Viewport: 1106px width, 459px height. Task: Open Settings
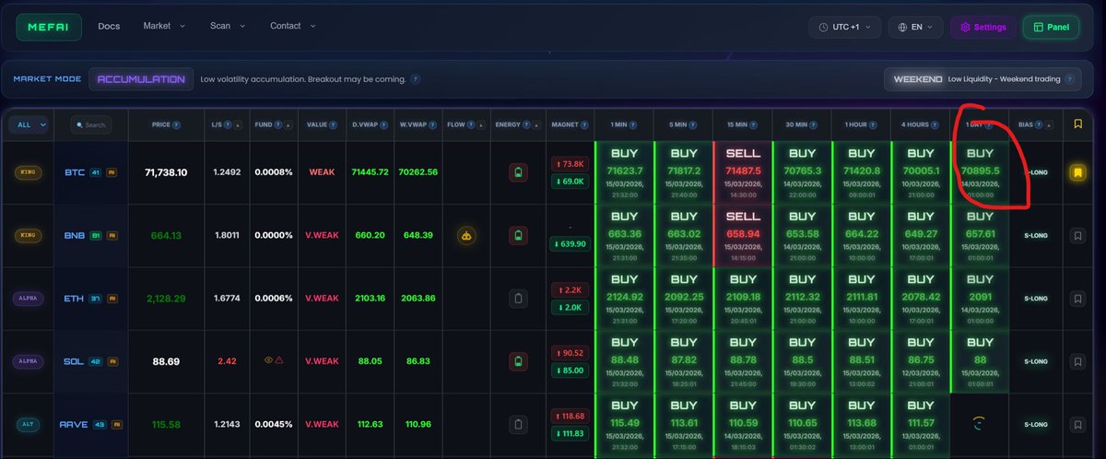pos(982,27)
